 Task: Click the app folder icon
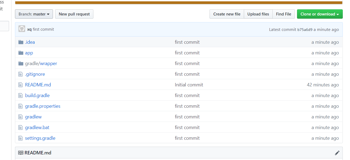21,53
